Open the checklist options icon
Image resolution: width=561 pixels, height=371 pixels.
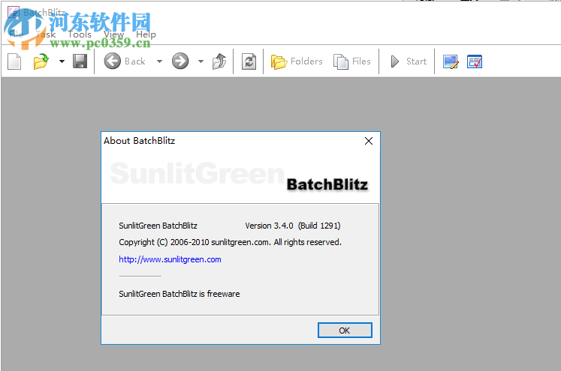(x=475, y=61)
